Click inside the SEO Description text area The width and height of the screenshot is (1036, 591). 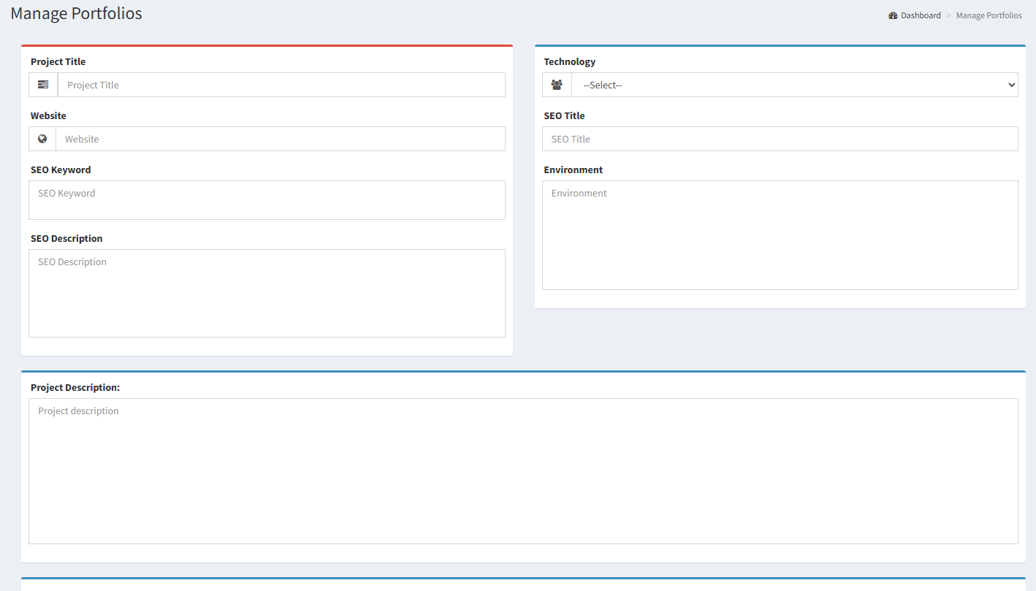(x=267, y=293)
